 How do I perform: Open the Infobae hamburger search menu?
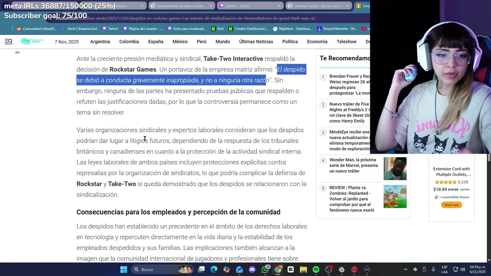pos(8,41)
